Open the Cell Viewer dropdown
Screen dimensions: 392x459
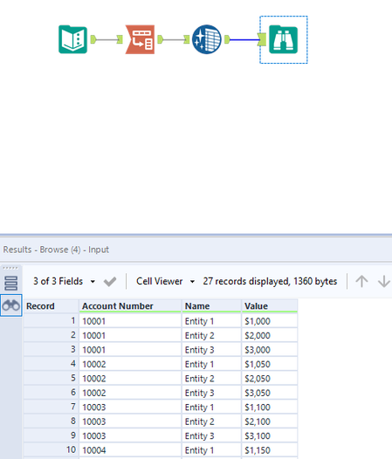tap(165, 281)
